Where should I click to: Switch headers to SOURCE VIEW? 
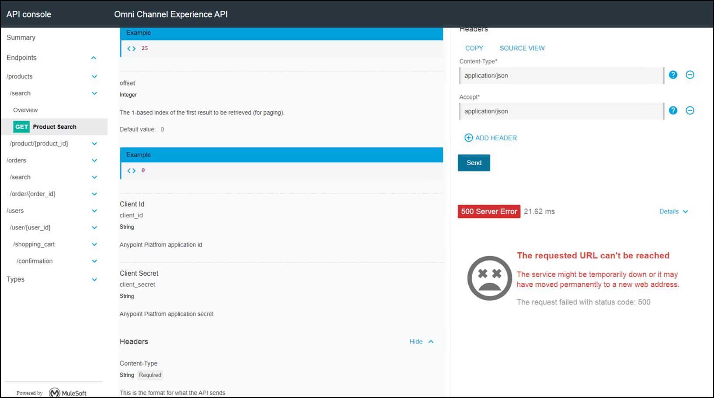[x=522, y=48]
